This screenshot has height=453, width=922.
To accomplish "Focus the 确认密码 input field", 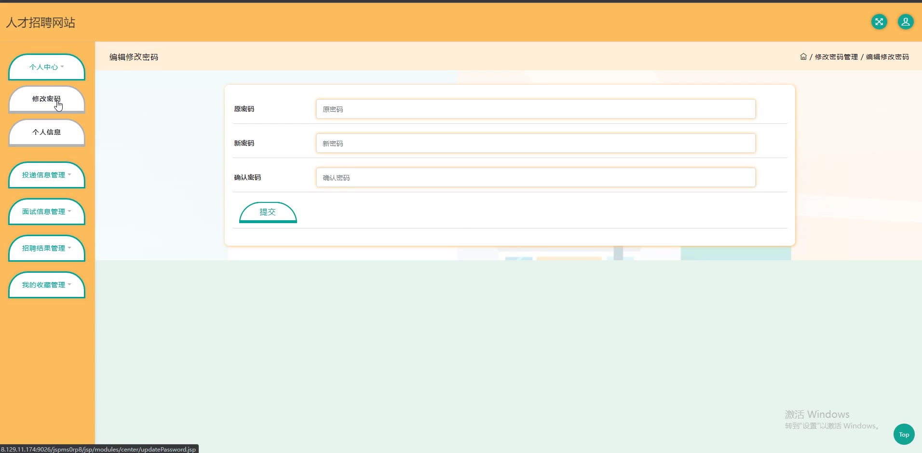I will coord(536,177).
